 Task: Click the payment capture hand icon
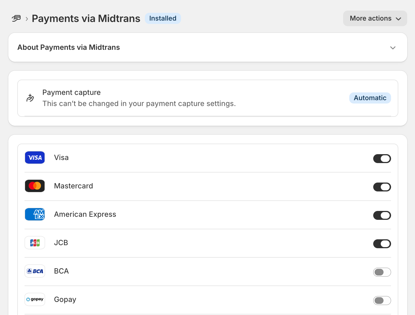[x=30, y=98]
